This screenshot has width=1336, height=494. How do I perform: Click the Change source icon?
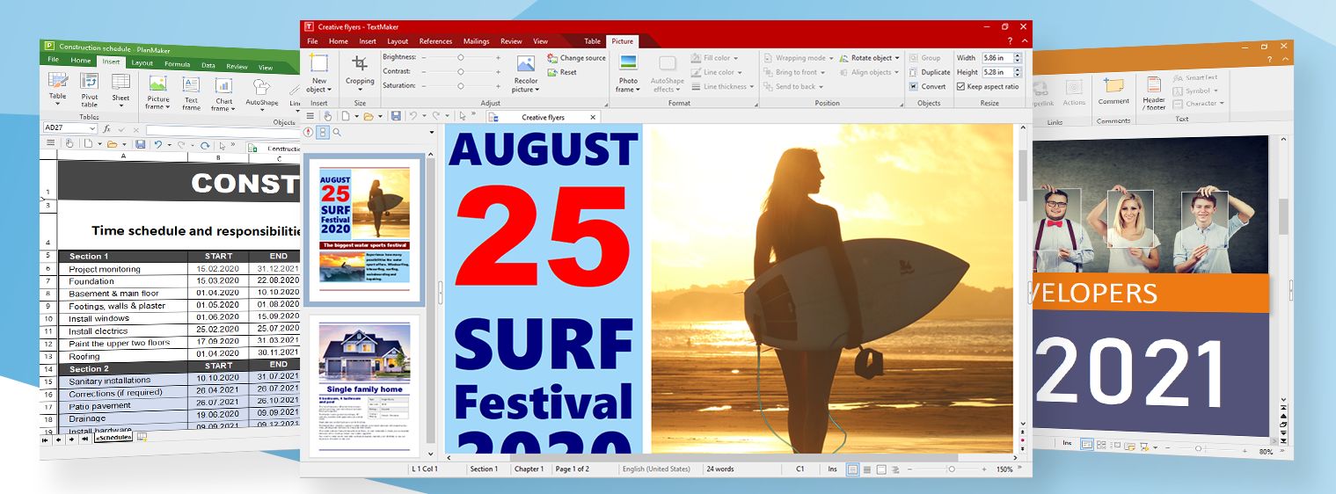click(x=552, y=58)
